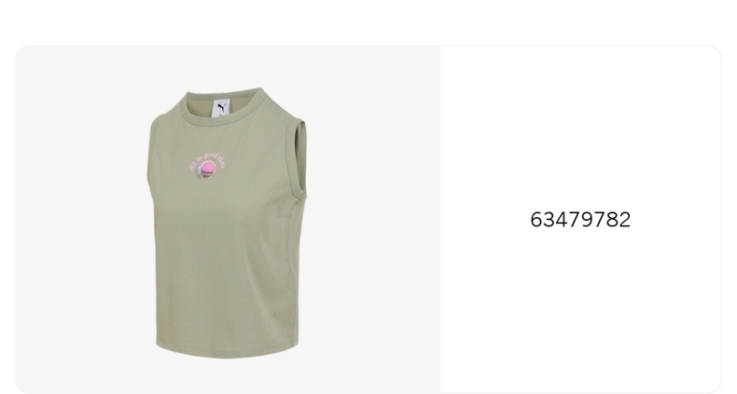This screenshot has width=737, height=394.
Task: Click the blank white header strip above the card
Action: (x=368, y=21)
